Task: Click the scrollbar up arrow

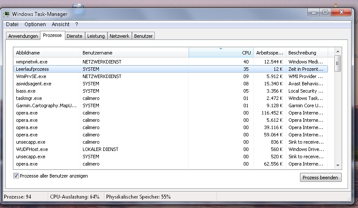Action: pos(338,51)
